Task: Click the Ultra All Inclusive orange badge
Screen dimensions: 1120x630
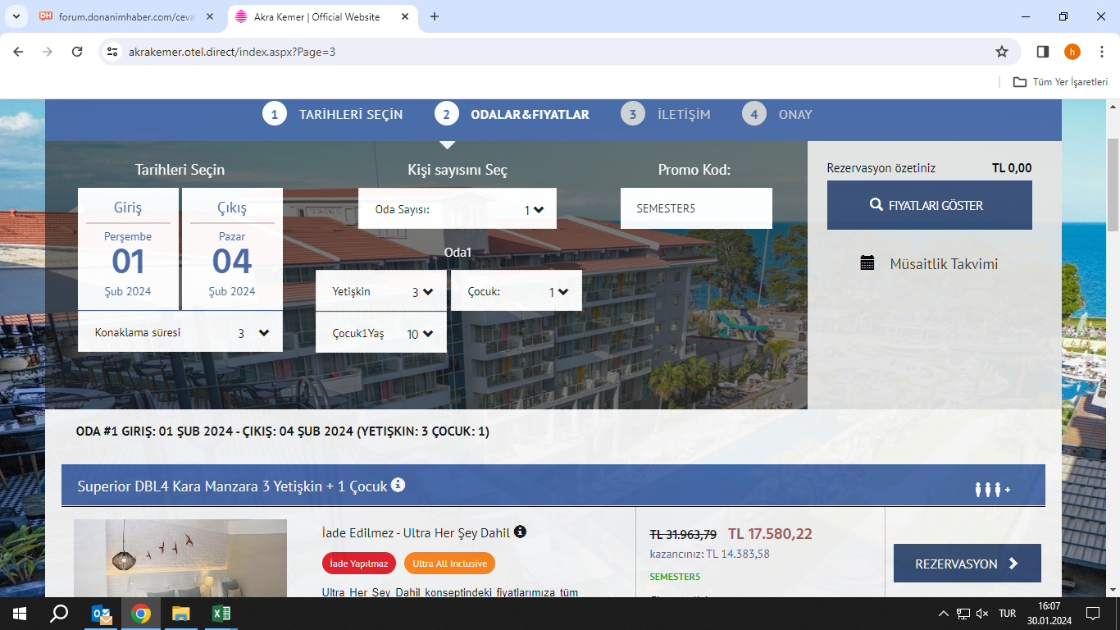Action: coord(449,564)
